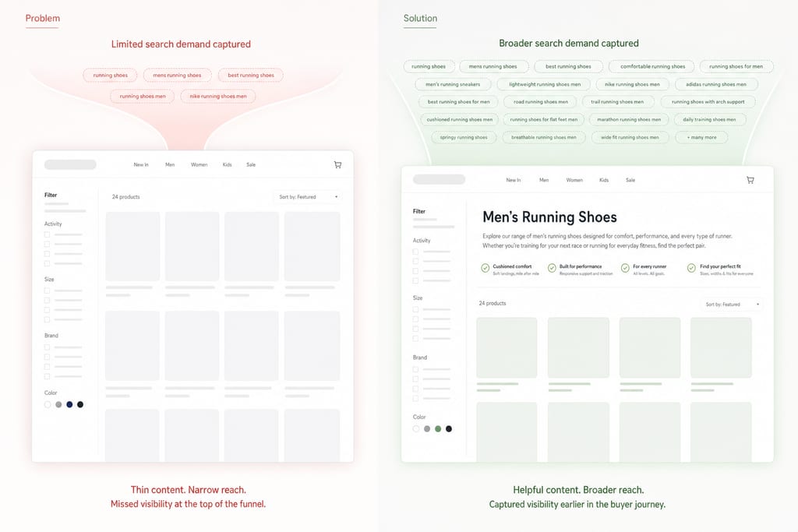This screenshot has width=798, height=532.
Task: Click the 'daily training shoes men' chip
Action: tap(709, 119)
